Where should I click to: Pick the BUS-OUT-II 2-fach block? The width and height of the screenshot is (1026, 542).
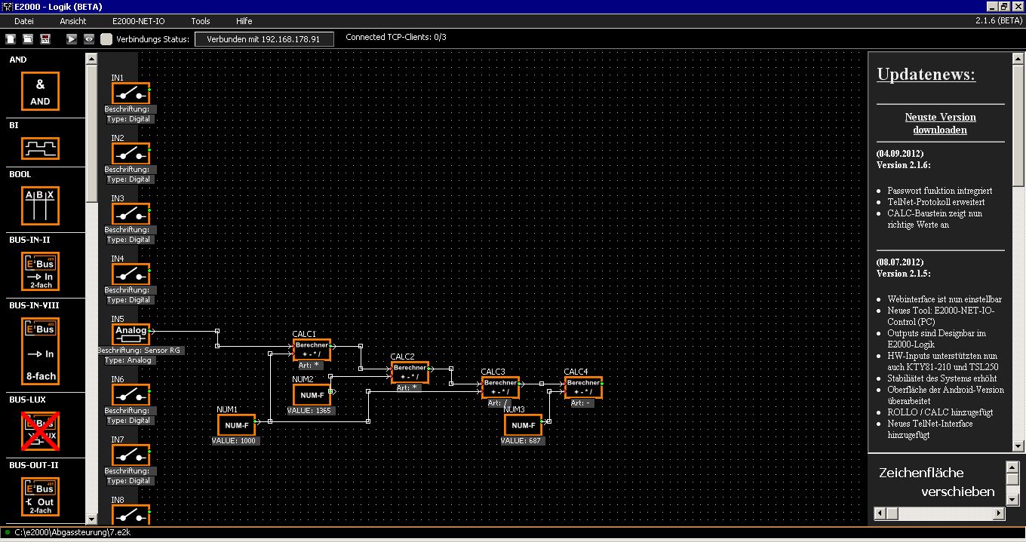[41, 497]
